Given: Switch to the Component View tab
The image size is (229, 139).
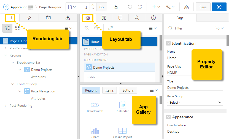Looking at the screenshot, I should coord(104,18).
